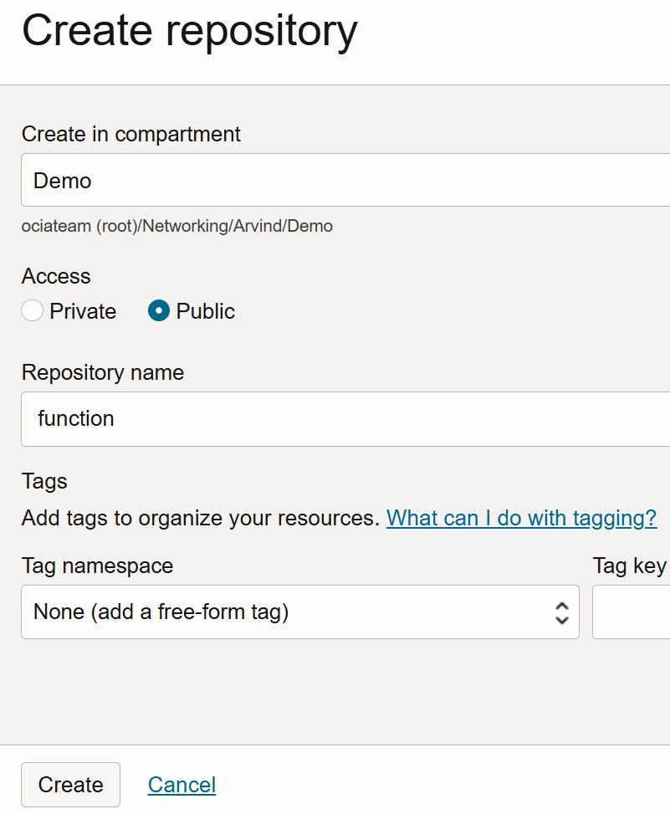Open the 'What can I do with tagging?' link
This screenshot has width=670, height=814.
[x=521, y=518]
